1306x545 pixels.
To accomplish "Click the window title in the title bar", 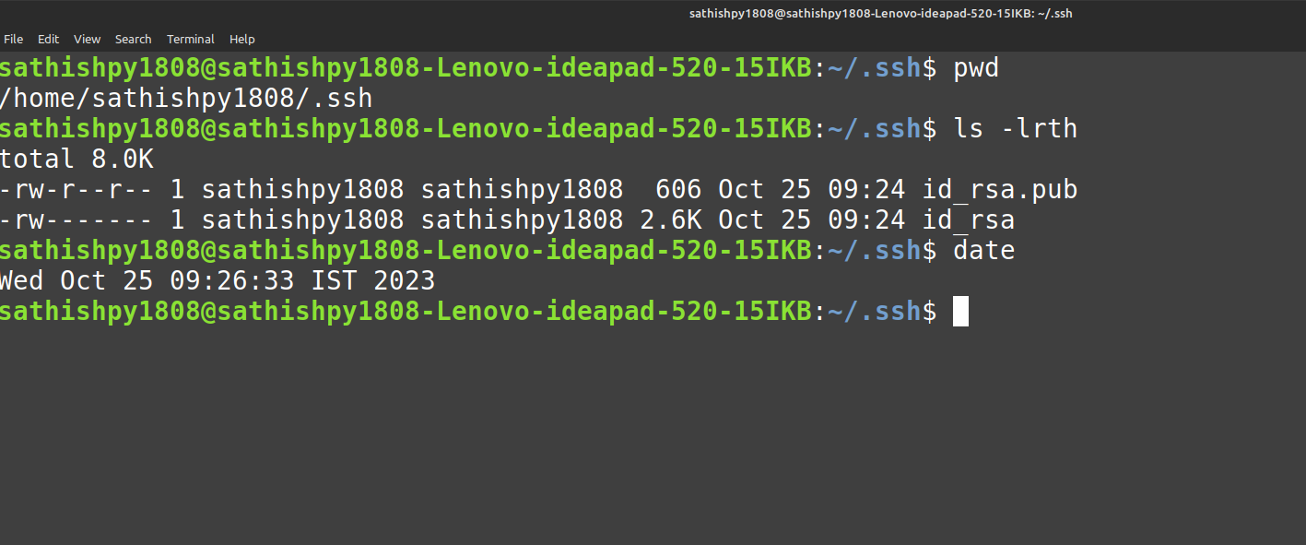I will click(880, 14).
